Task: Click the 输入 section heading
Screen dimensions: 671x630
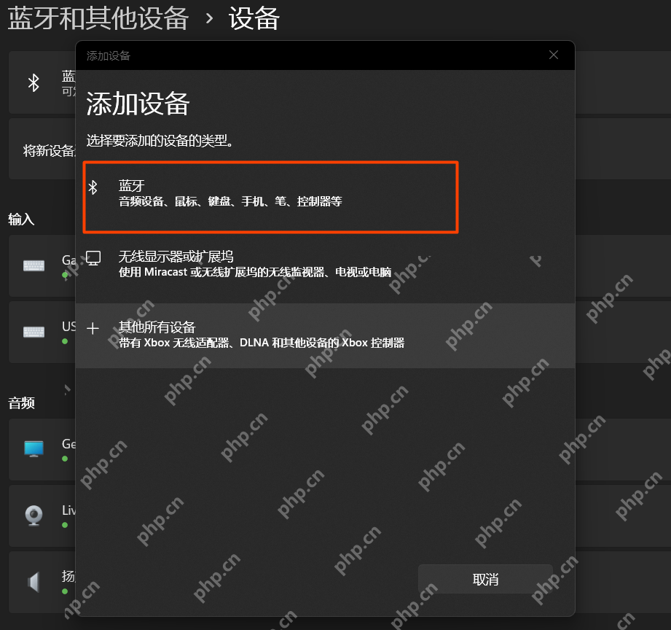Action: (21, 219)
